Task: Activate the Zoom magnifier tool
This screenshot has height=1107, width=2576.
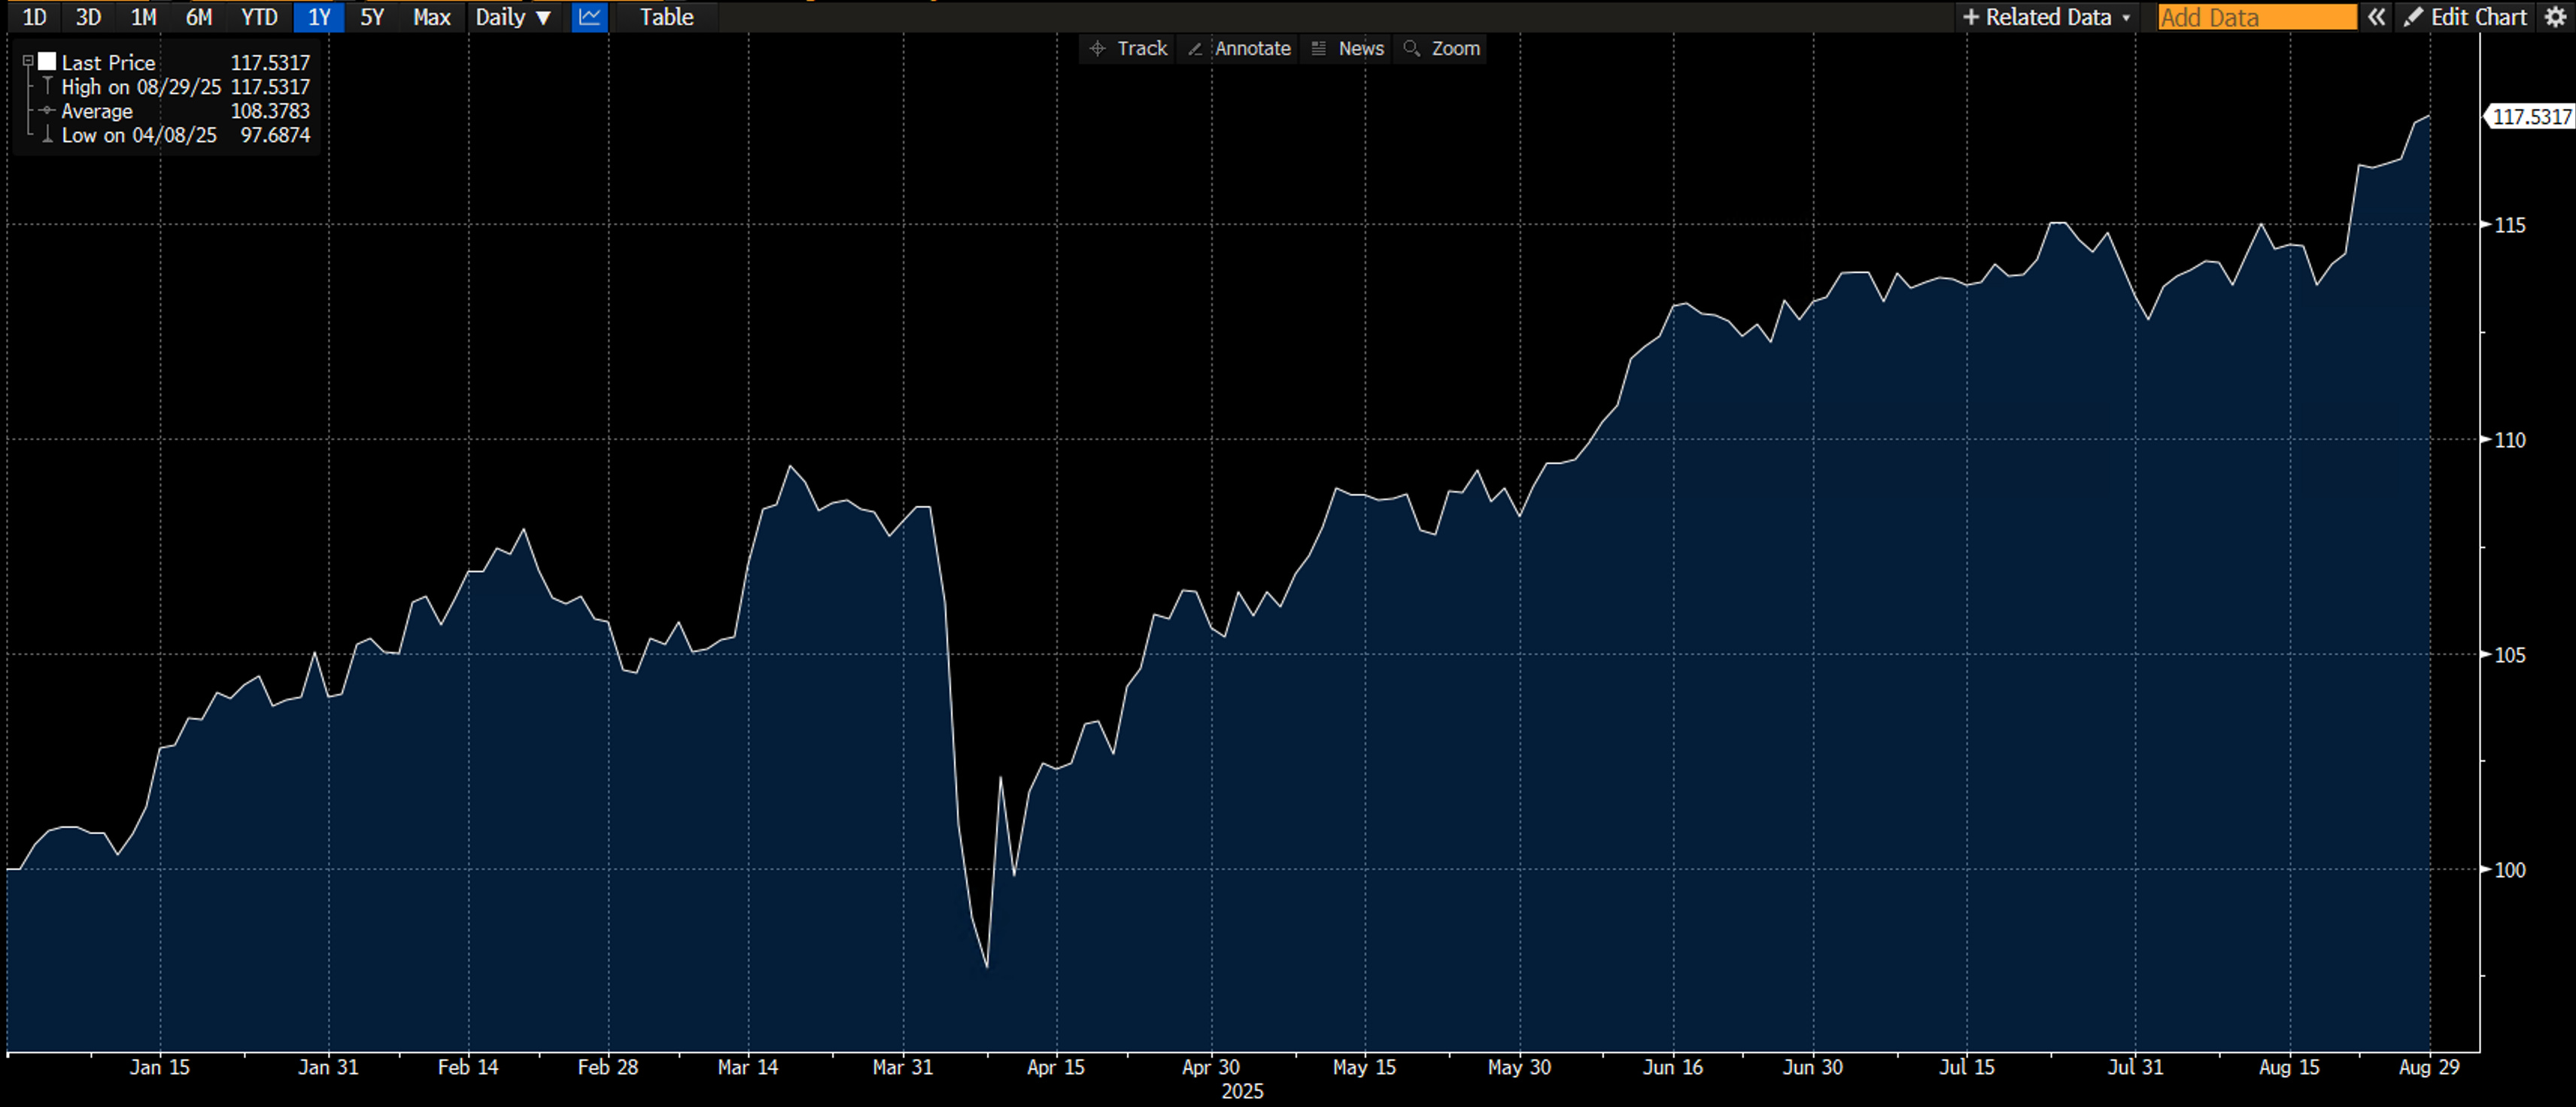Action: click(1441, 48)
